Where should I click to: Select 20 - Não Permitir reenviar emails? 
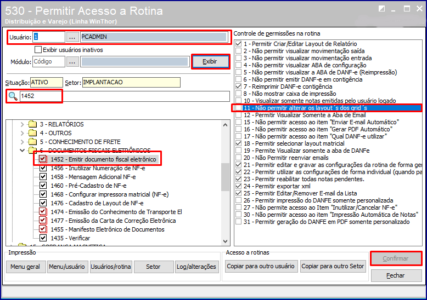point(286,158)
